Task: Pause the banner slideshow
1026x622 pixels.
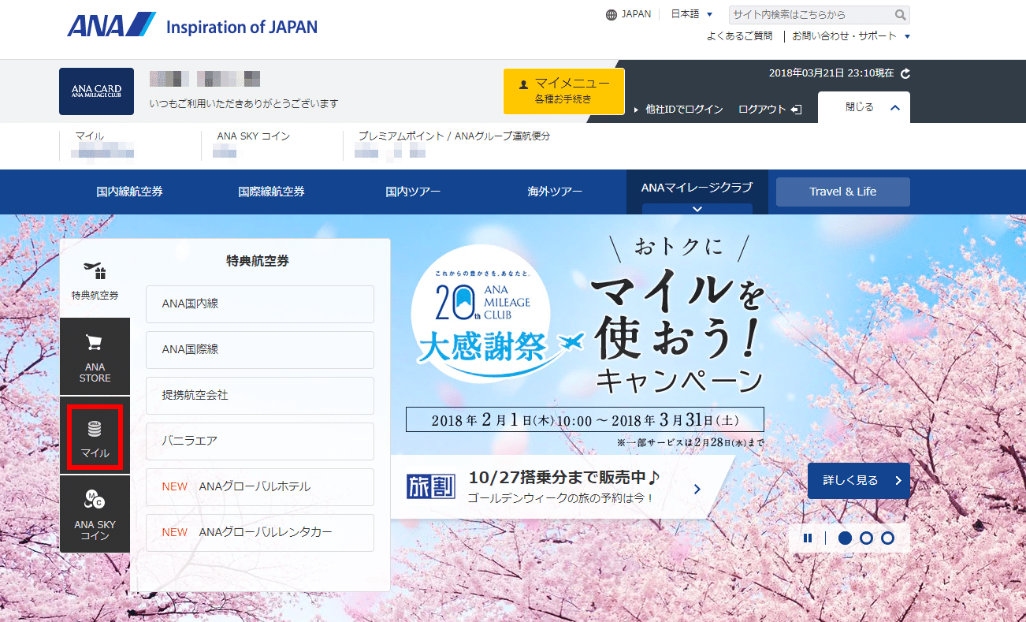Action: (808, 538)
